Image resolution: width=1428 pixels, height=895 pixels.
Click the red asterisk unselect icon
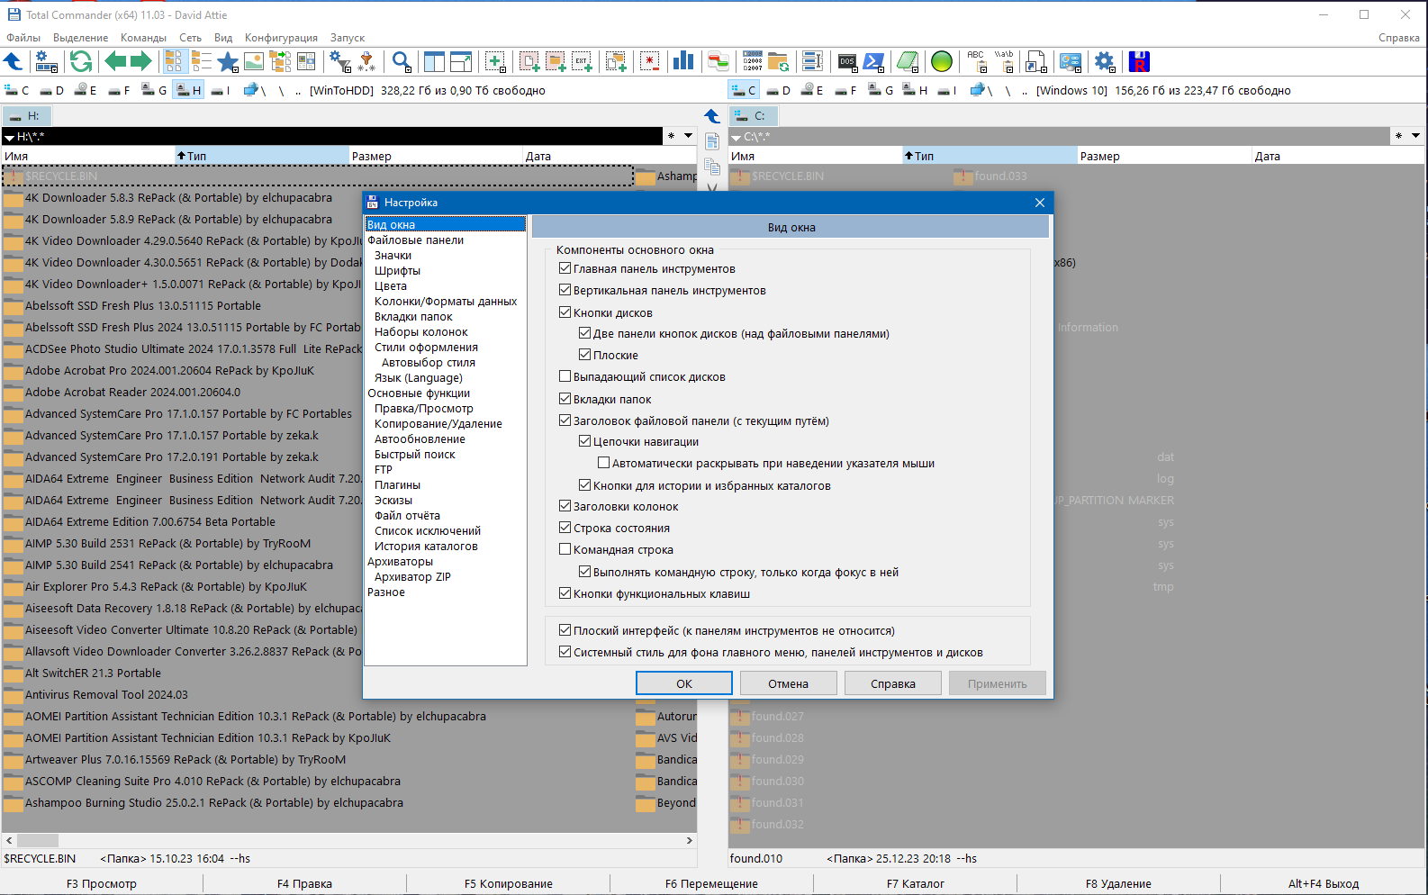click(x=650, y=61)
